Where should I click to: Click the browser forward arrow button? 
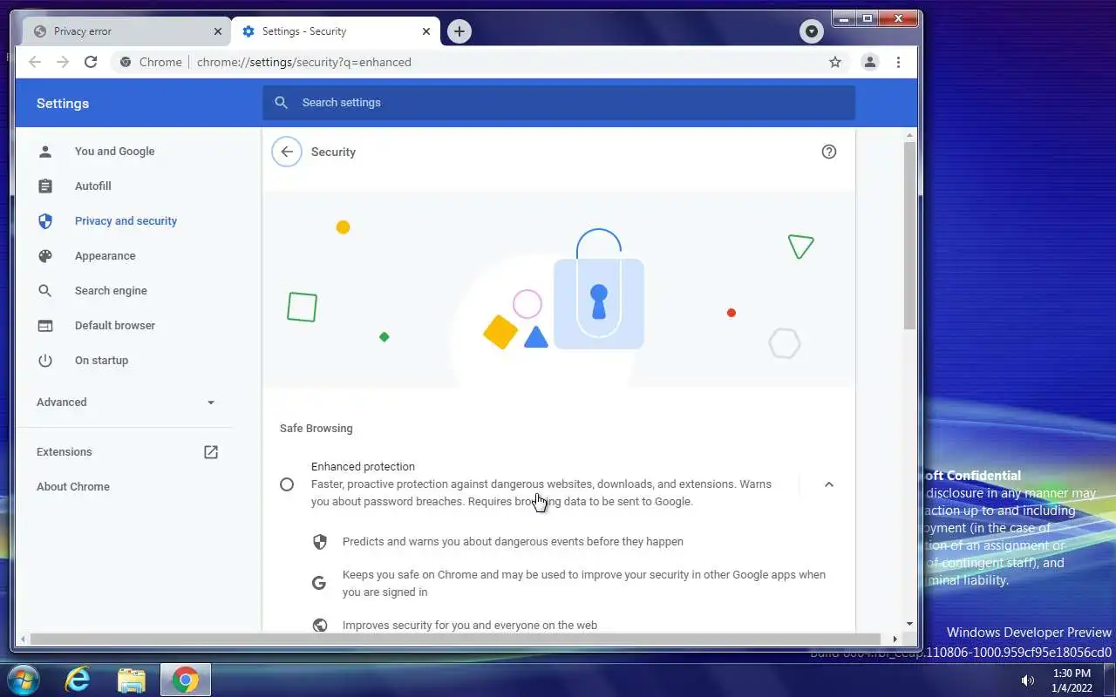(63, 62)
